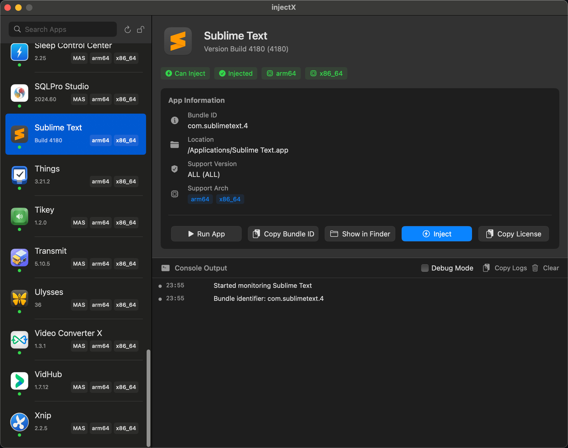The height and width of the screenshot is (448, 568).
Task: Click the Run App button
Action: click(x=206, y=234)
